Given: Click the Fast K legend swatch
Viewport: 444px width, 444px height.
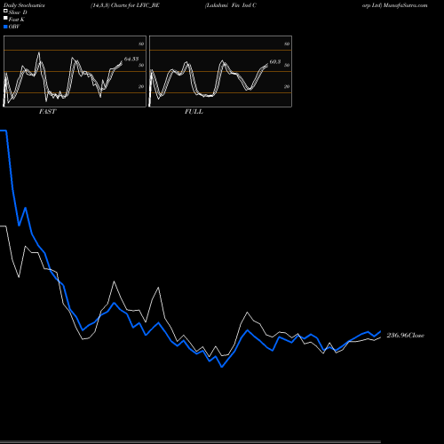Looking at the screenshot, I should pyautogui.click(x=5, y=18).
